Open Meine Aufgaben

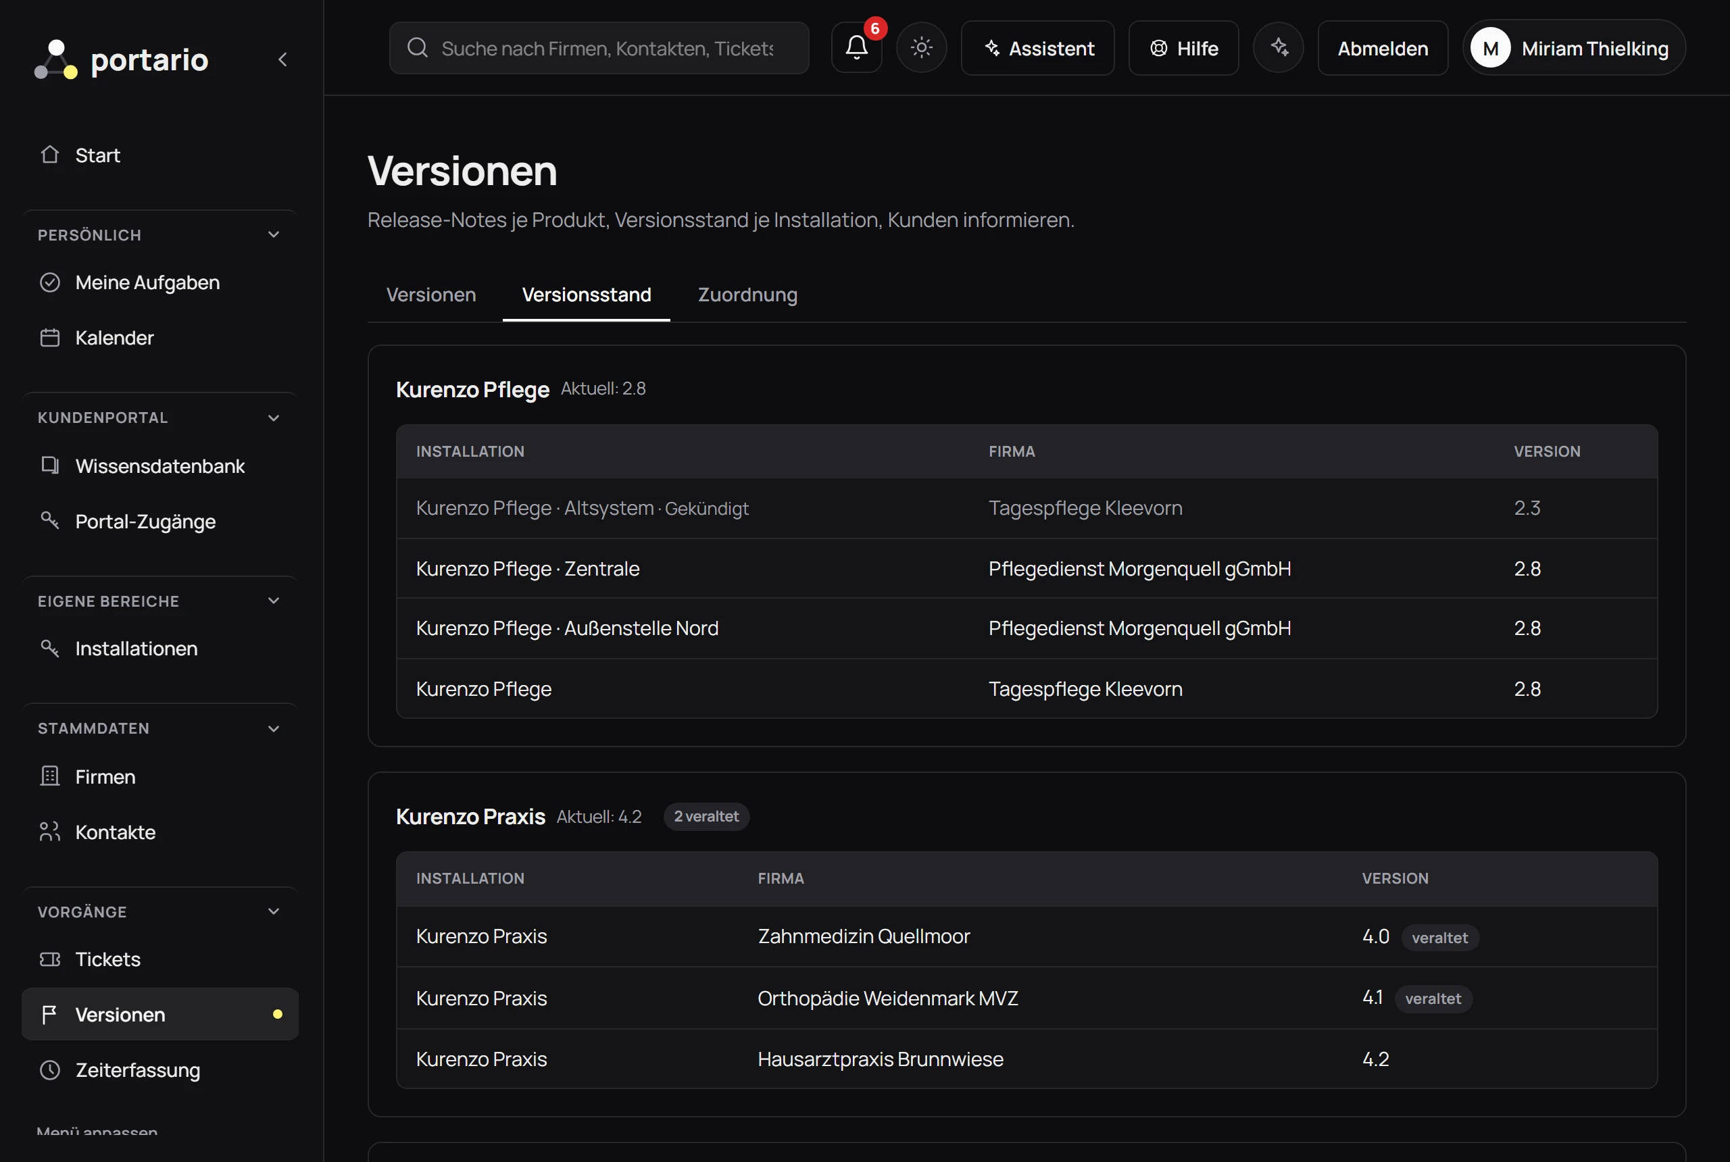coord(159,282)
